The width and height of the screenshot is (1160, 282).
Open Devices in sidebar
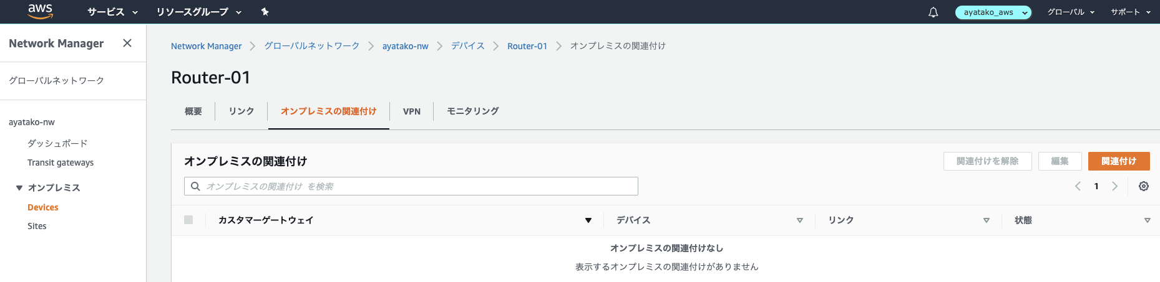pos(43,207)
